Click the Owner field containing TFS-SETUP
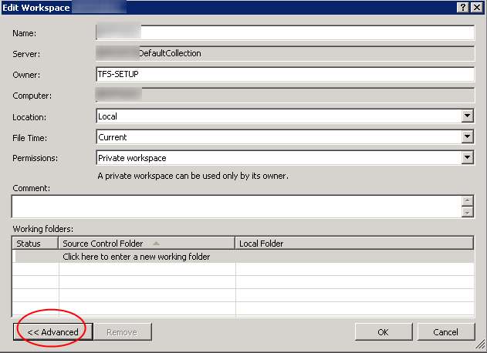This screenshot has height=353, width=487. pos(284,74)
